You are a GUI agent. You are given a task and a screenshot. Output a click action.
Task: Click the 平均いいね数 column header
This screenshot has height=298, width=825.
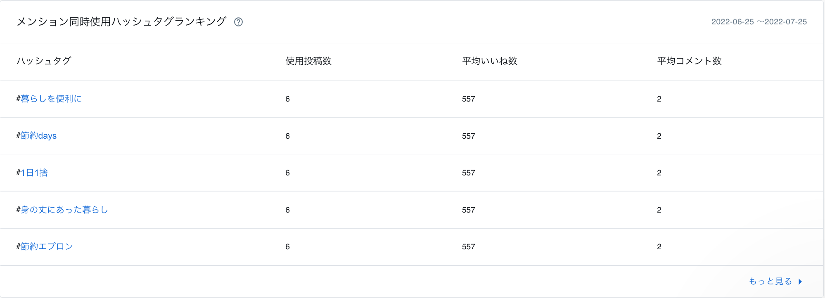tap(490, 61)
